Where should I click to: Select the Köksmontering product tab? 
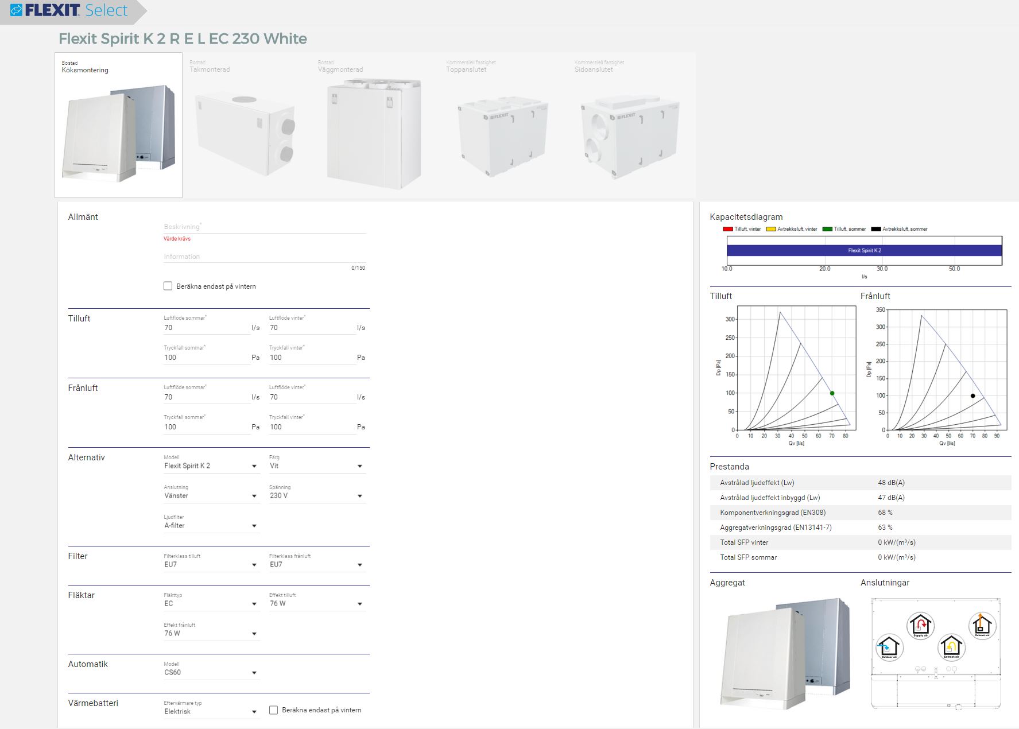(x=119, y=125)
